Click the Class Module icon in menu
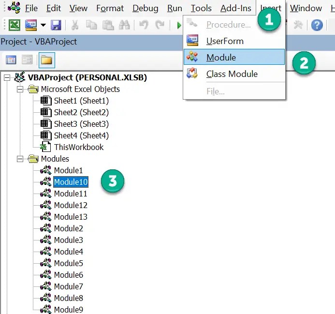Image resolution: width=335 pixels, height=314 pixels. coord(192,73)
